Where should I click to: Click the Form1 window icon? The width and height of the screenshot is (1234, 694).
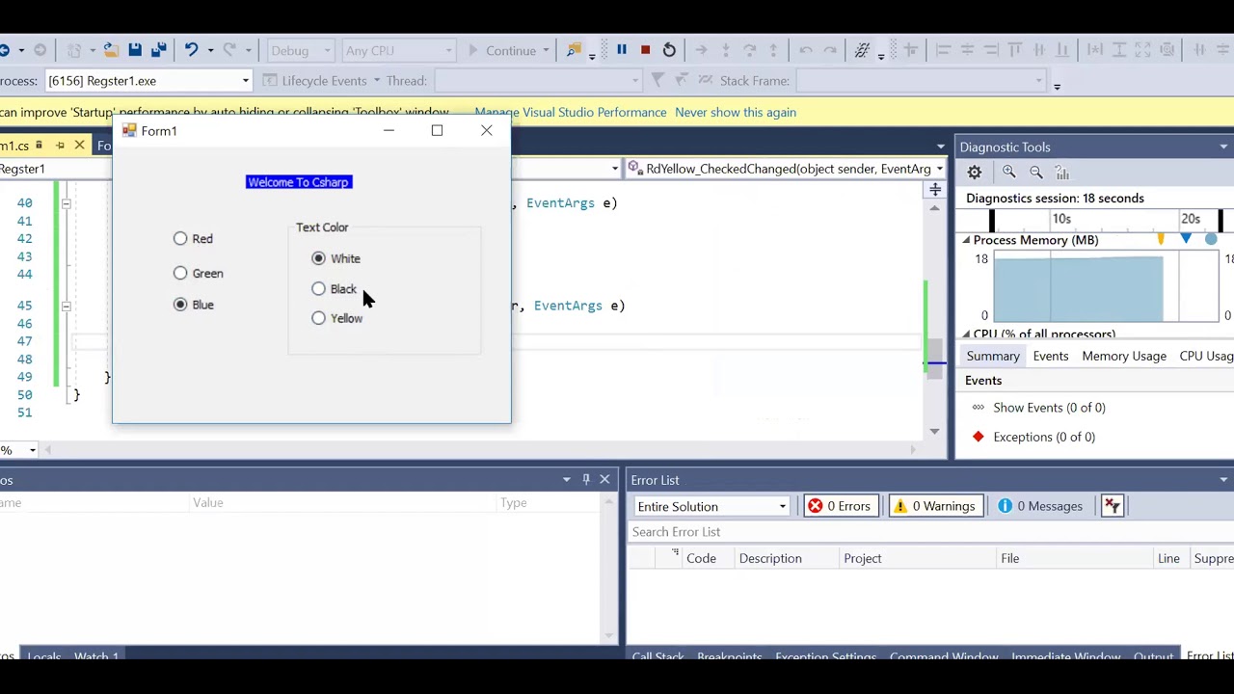[129, 131]
